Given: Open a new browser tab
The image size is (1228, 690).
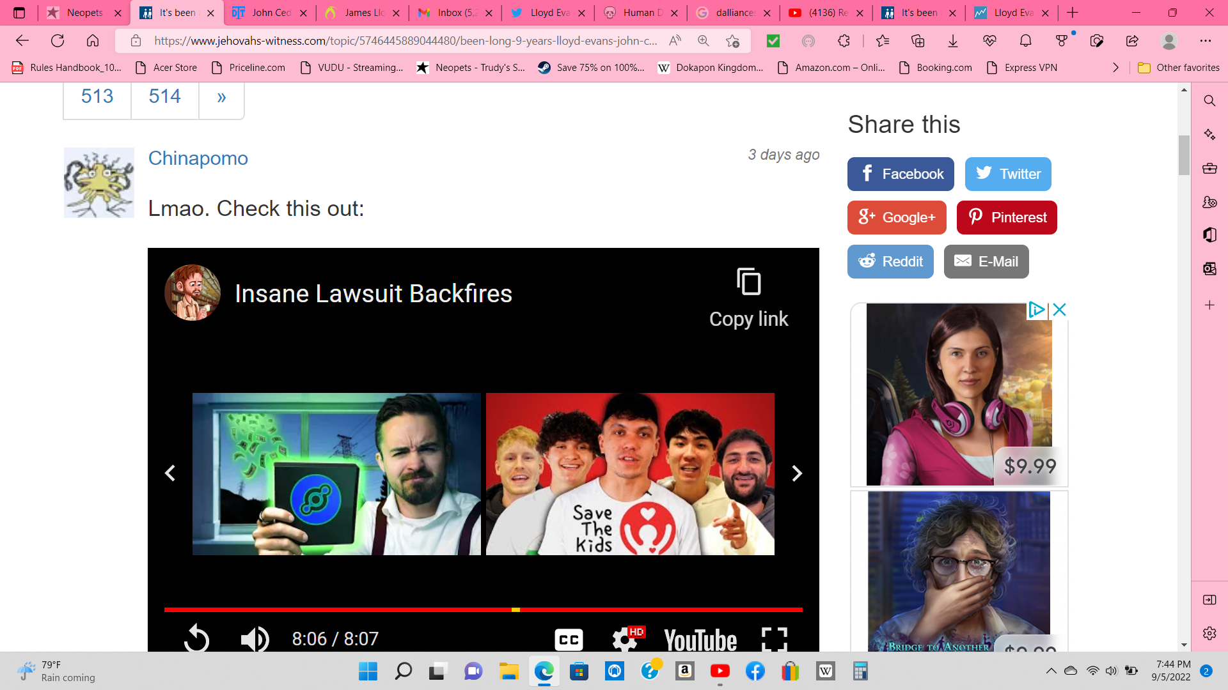Looking at the screenshot, I should coord(1073,13).
